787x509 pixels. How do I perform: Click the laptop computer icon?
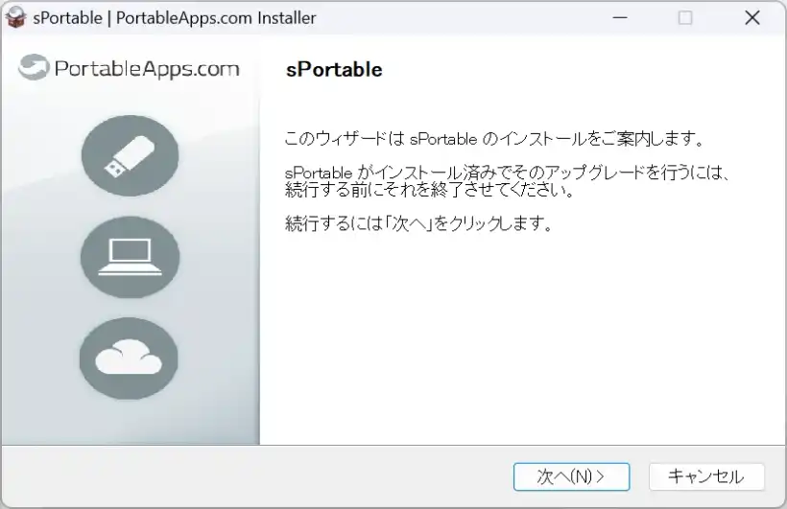click(130, 257)
